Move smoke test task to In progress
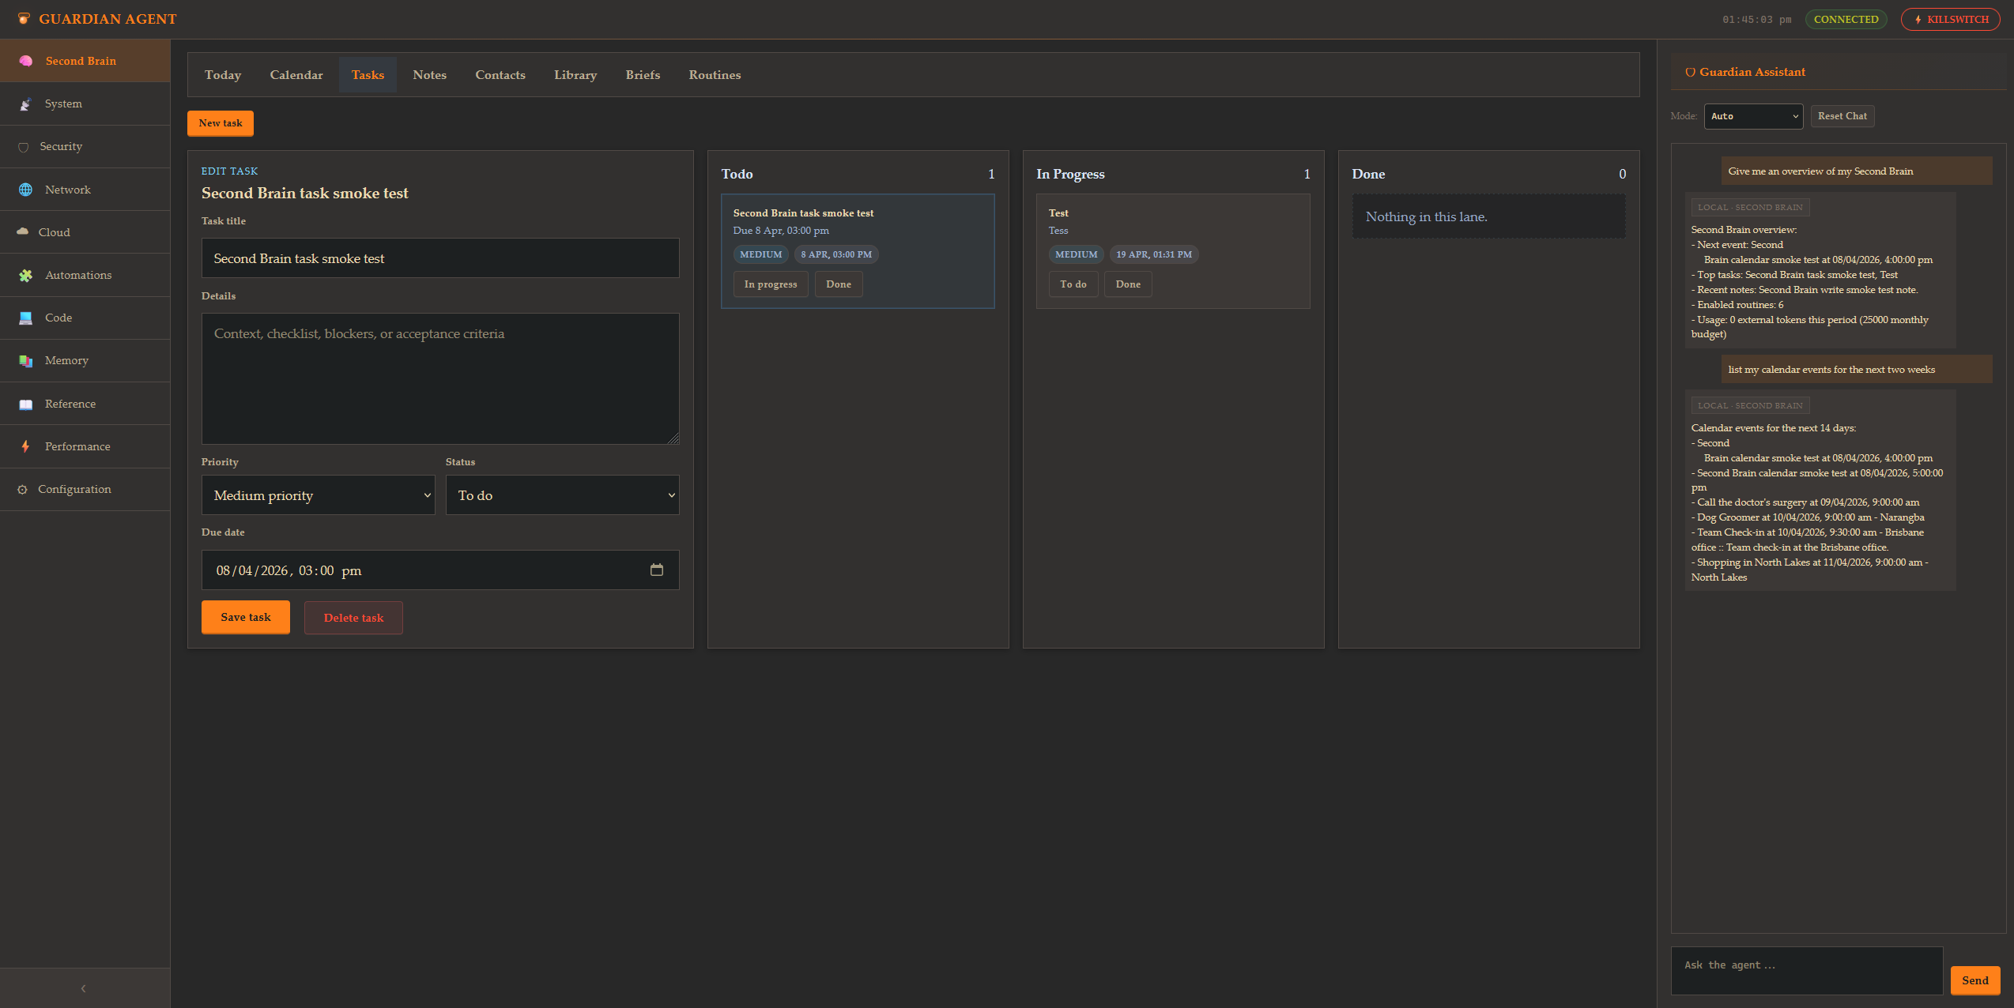This screenshot has width=2014, height=1008. 771,284
